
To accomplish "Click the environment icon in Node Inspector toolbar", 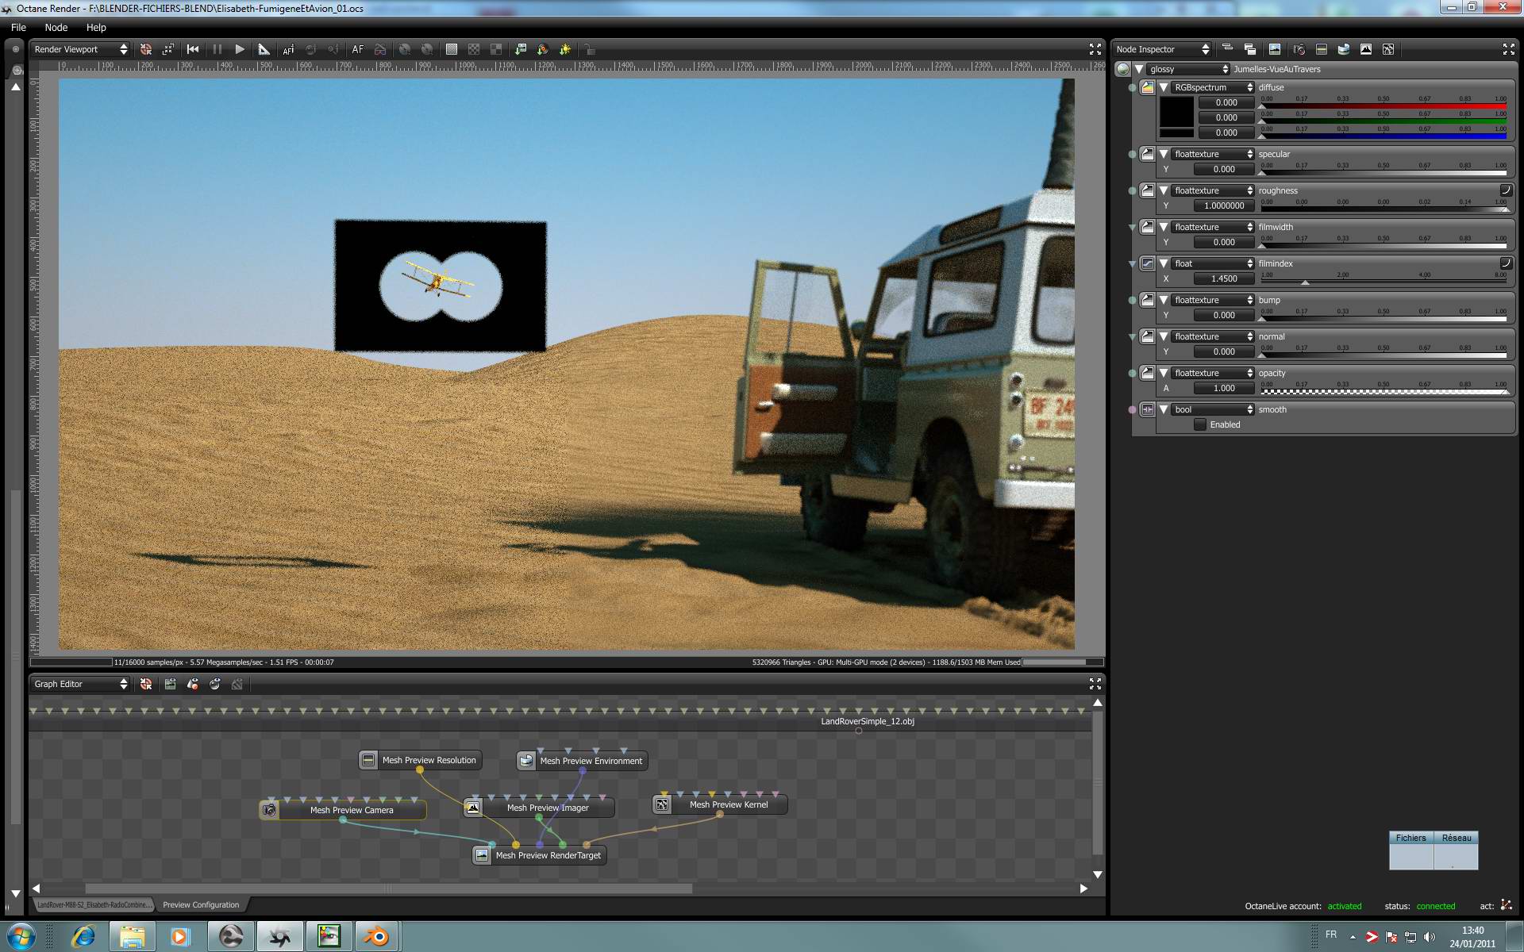I will click(1343, 49).
